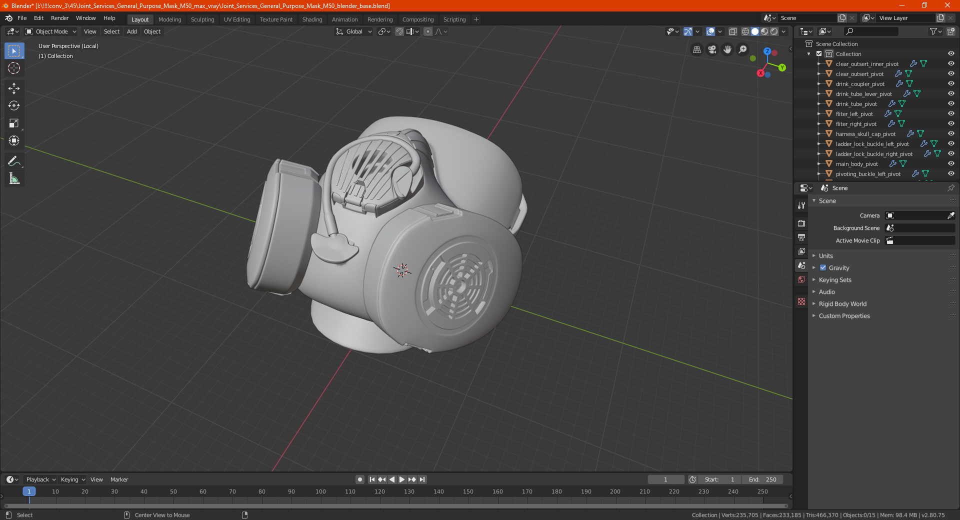Select the Transform tool
Screen dimensions: 960x520
pos(14,140)
